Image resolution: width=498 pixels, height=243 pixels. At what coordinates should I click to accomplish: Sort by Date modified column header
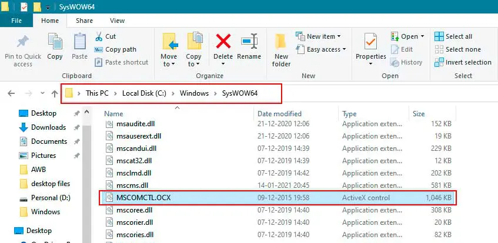click(279, 113)
